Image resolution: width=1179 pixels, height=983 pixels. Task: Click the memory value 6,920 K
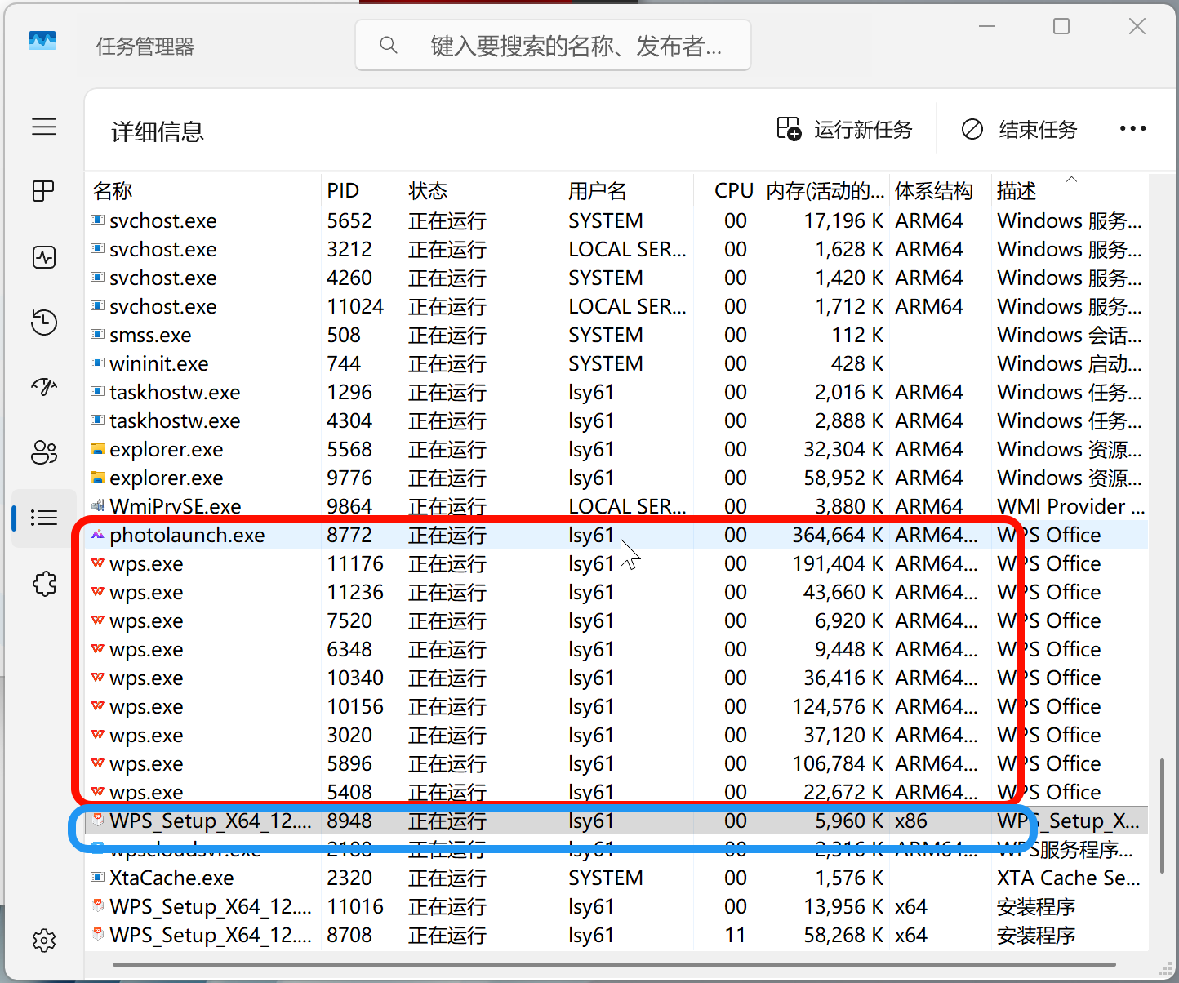coord(849,620)
